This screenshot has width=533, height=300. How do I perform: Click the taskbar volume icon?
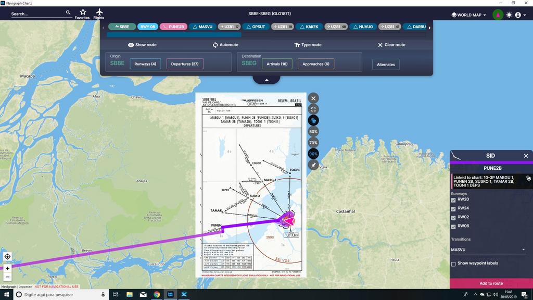coord(496,295)
